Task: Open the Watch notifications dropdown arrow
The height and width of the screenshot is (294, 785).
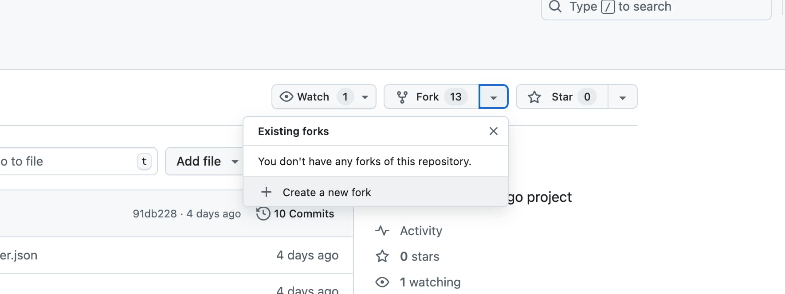Action: [365, 97]
